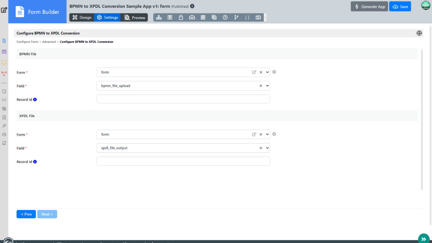Click the git branch icon in toolbar

pyautogui.click(x=236, y=18)
